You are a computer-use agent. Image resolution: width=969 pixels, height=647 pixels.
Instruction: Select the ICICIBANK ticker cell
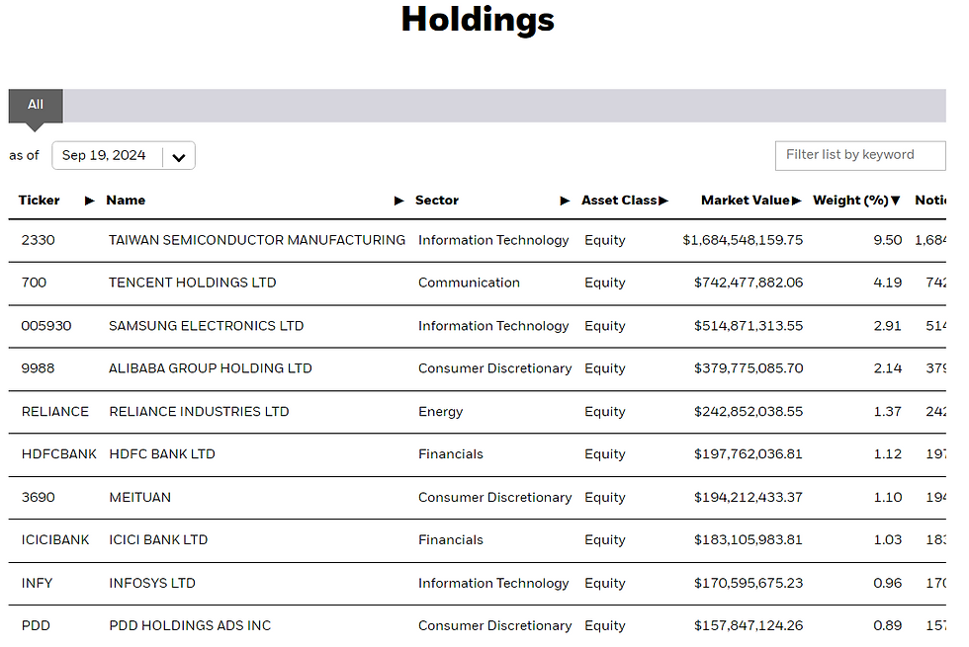click(x=55, y=540)
